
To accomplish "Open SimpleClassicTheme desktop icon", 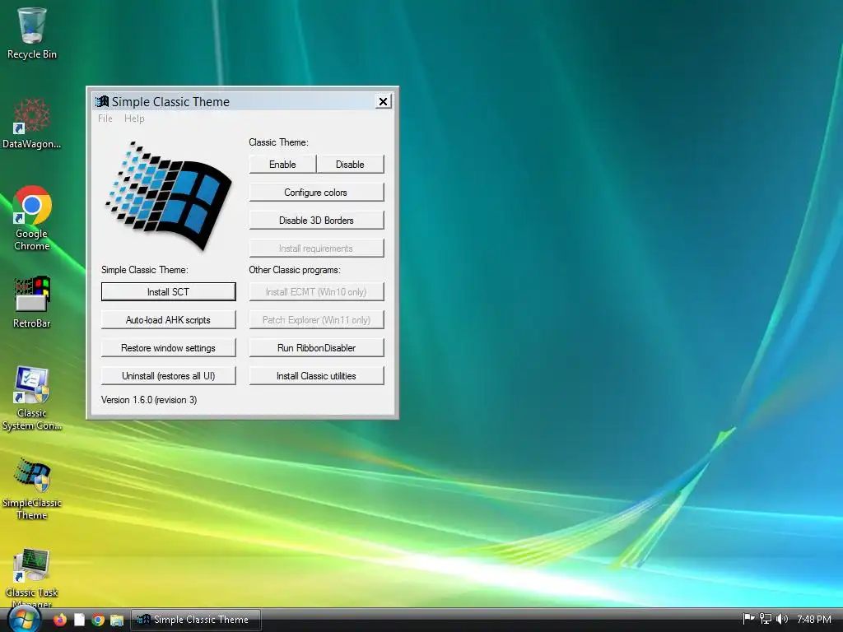I will (x=32, y=488).
